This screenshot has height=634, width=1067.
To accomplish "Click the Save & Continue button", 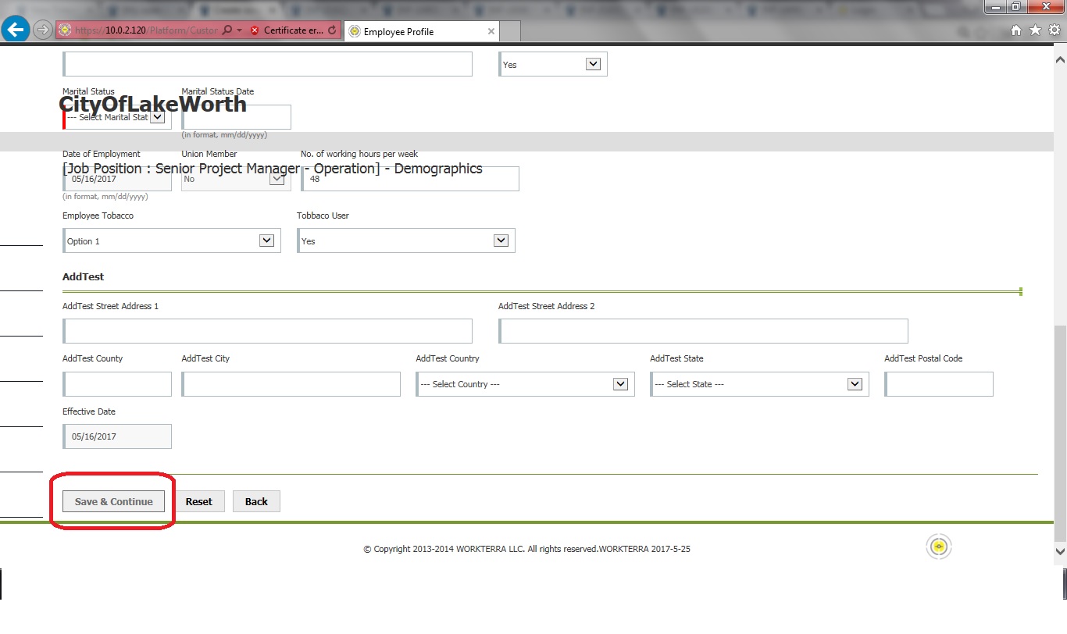I will (114, 501).
